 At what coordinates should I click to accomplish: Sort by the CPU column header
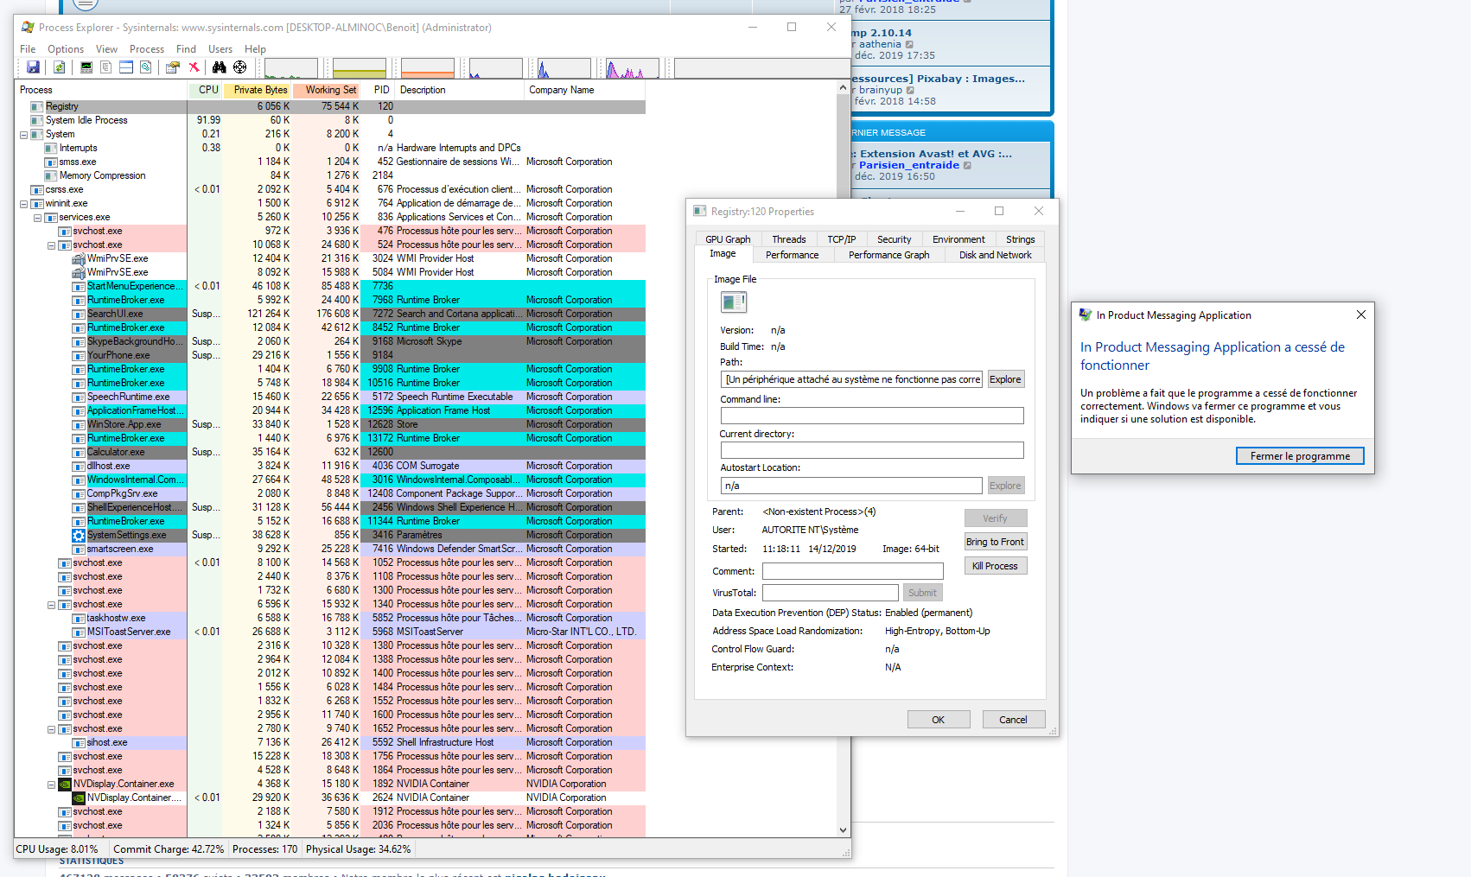coord(206,90)
